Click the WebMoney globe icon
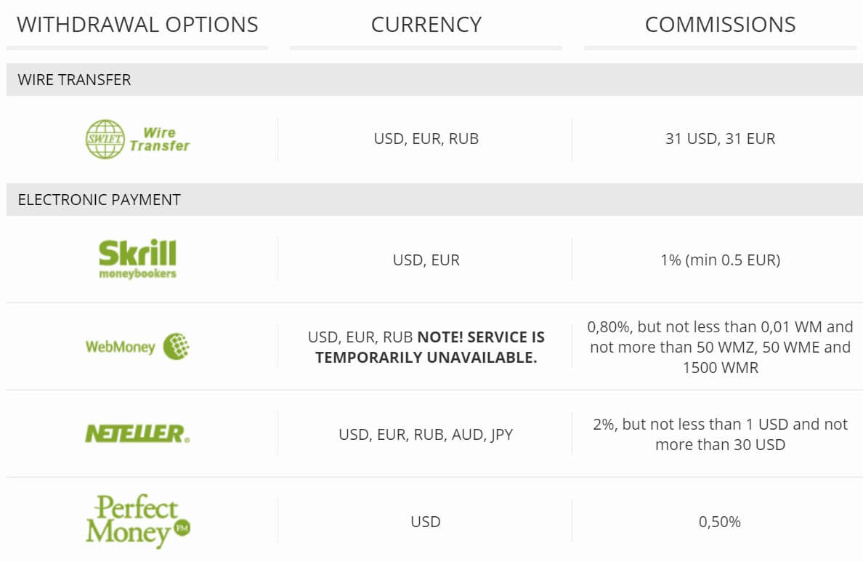The width and height of the screenshot is (863, 562). pos(176,347)
